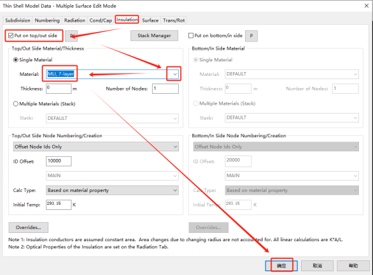Click the P button beside bottom/in side
The height and width of the screenshot is (275, 373).
click(x=251, y=36)
